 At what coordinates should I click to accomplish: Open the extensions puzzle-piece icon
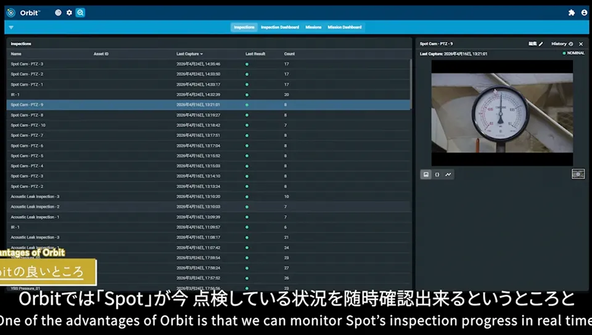[571, 12]
